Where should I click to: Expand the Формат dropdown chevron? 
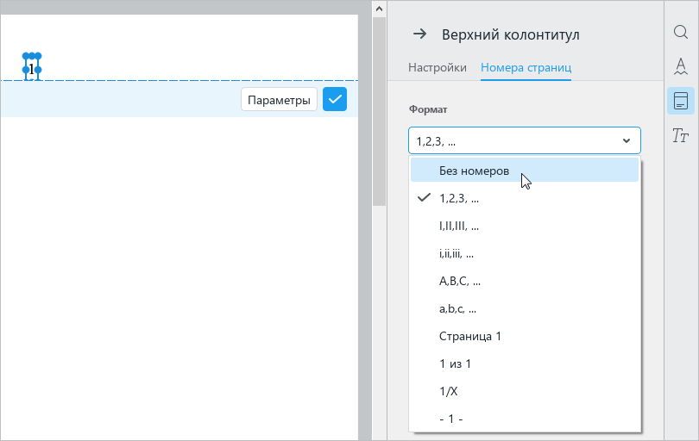point(626,140)
